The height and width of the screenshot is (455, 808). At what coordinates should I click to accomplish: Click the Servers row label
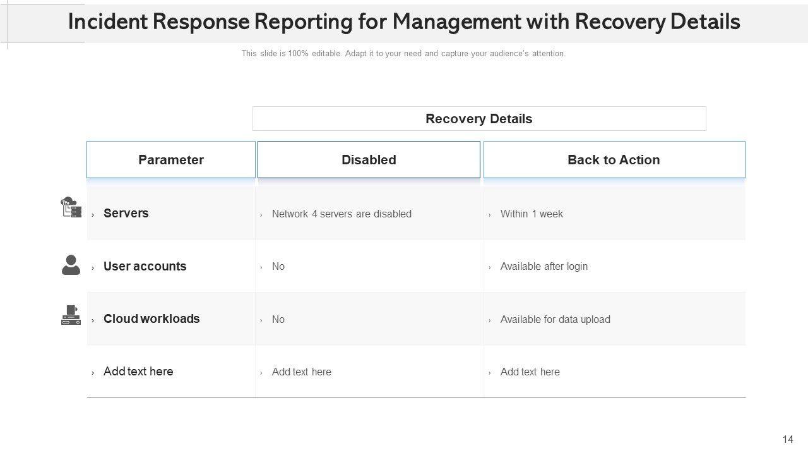click(x=126, y=214)
